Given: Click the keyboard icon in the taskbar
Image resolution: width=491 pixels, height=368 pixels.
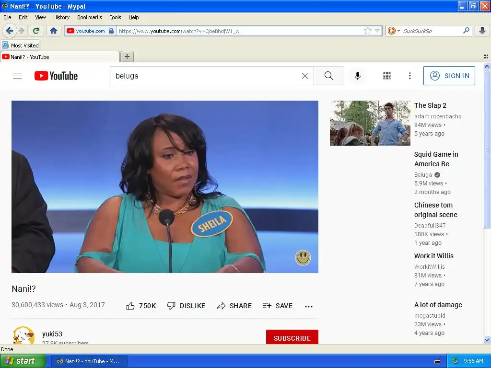Looking at the screenshot, I should click(437, 361).
